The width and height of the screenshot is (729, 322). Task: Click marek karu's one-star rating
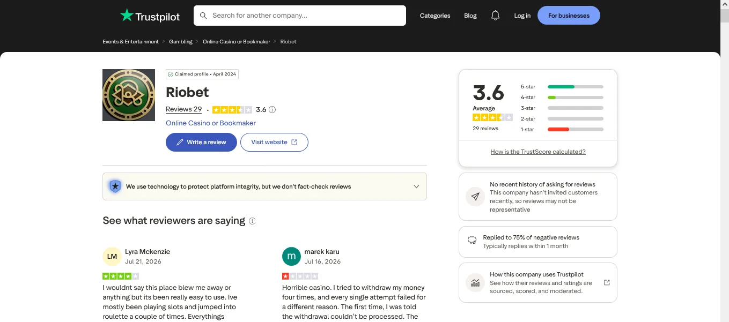pyautogui.click(x=300, y=276)
